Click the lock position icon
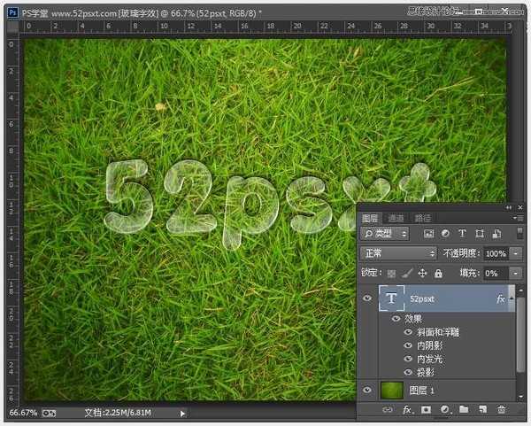 click(x=422, y=274)
